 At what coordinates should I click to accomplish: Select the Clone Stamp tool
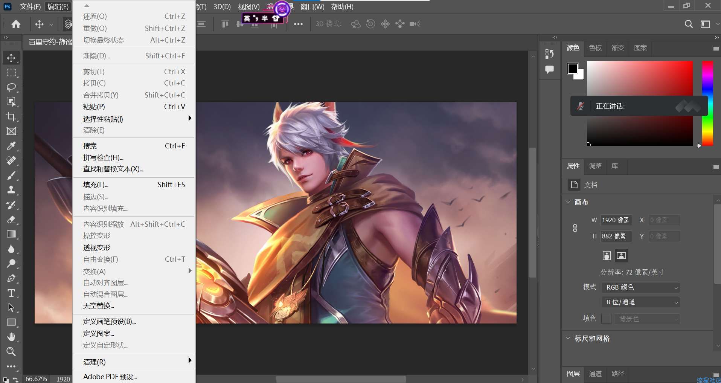pyautogui.click(x=11, y=190)
